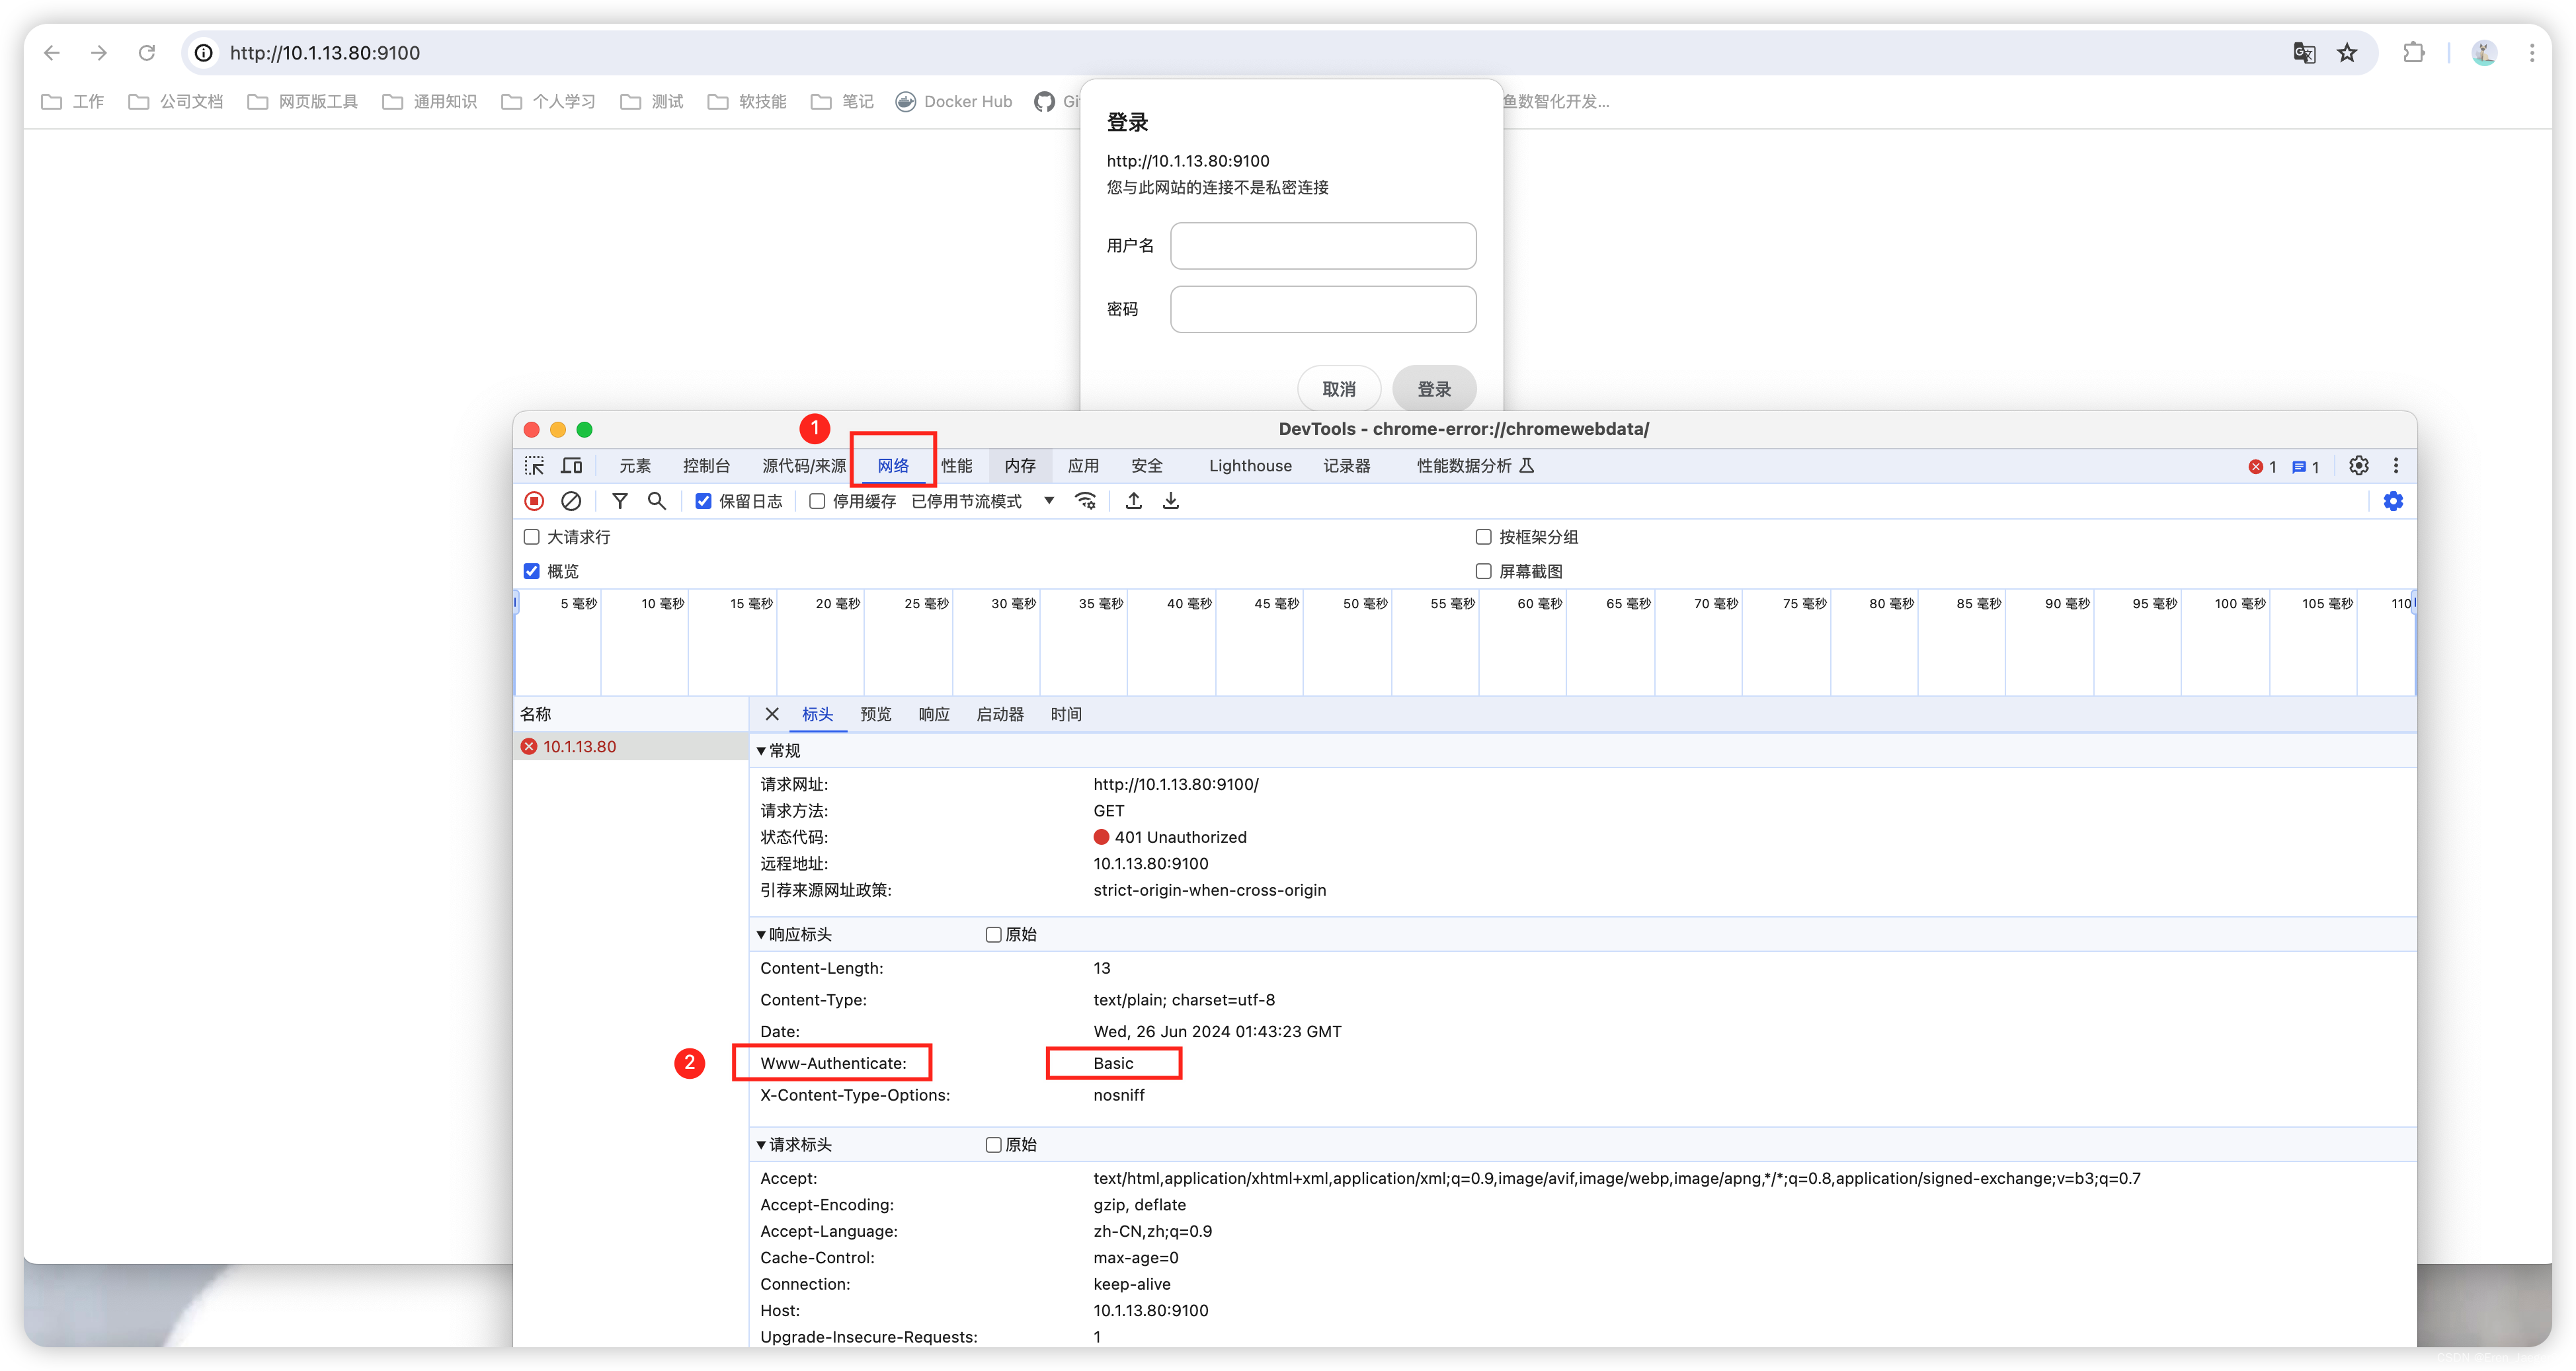
Task: Select the inspect element tool in DevTools
Action: coord(534,465)
